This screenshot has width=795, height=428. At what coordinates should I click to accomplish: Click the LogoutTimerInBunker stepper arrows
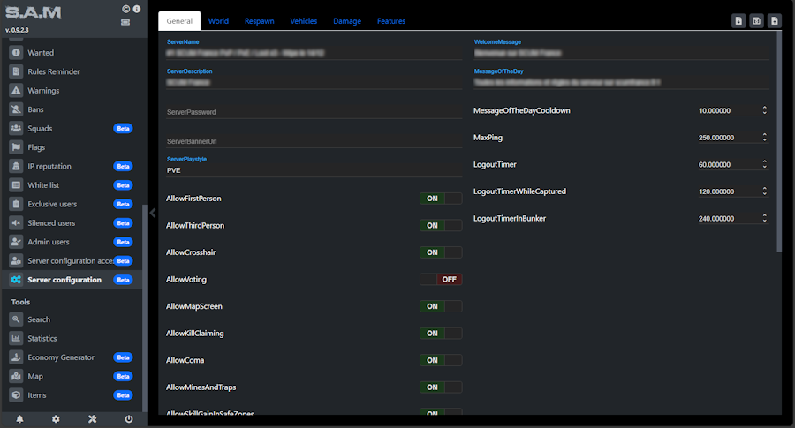764,218
